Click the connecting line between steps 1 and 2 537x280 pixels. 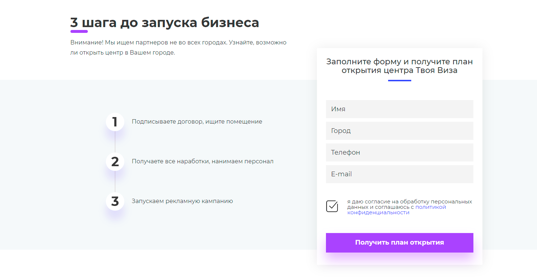(115, 142)
